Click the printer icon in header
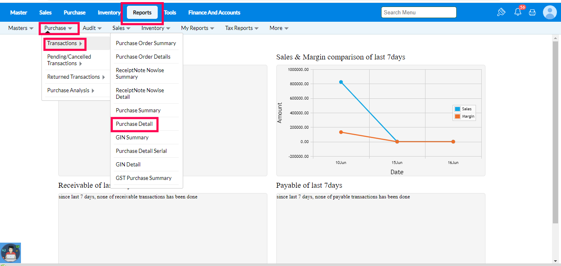Image resolution: width=561 pixels, height=266 pixels. coord(532,12)
